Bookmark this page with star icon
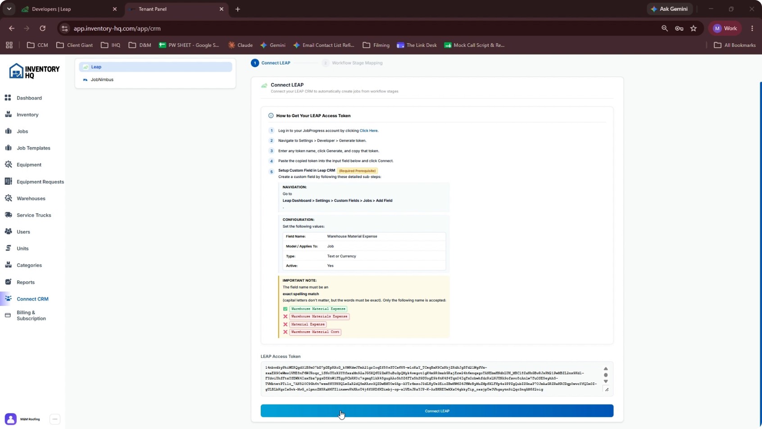Viewport: 762px width, 429px height. (x=694, y=28)
